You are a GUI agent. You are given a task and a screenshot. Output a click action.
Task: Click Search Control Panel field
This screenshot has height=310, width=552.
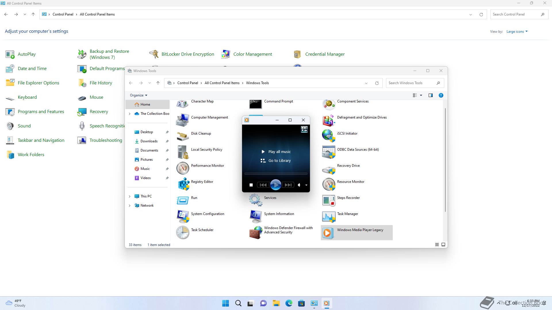(519, 14)
